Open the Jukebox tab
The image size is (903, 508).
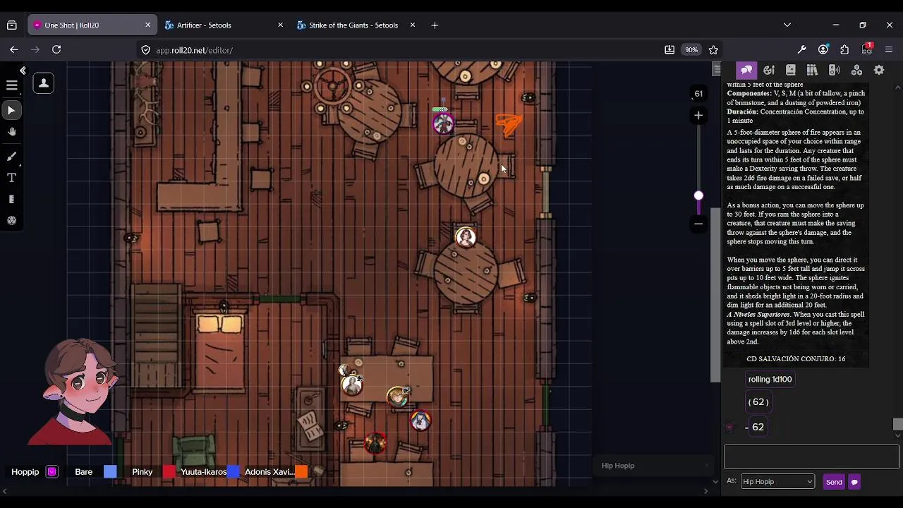834,70
